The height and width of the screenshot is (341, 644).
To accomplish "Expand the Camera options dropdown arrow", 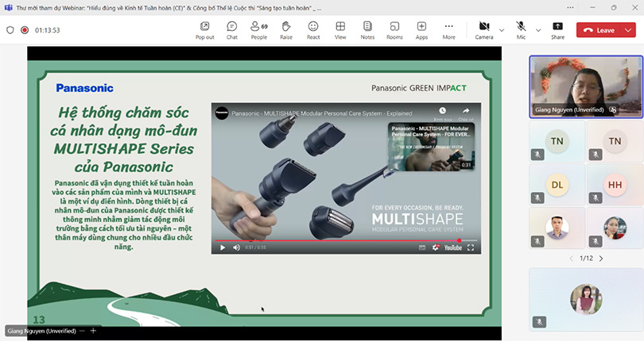I will click(502, 30).
